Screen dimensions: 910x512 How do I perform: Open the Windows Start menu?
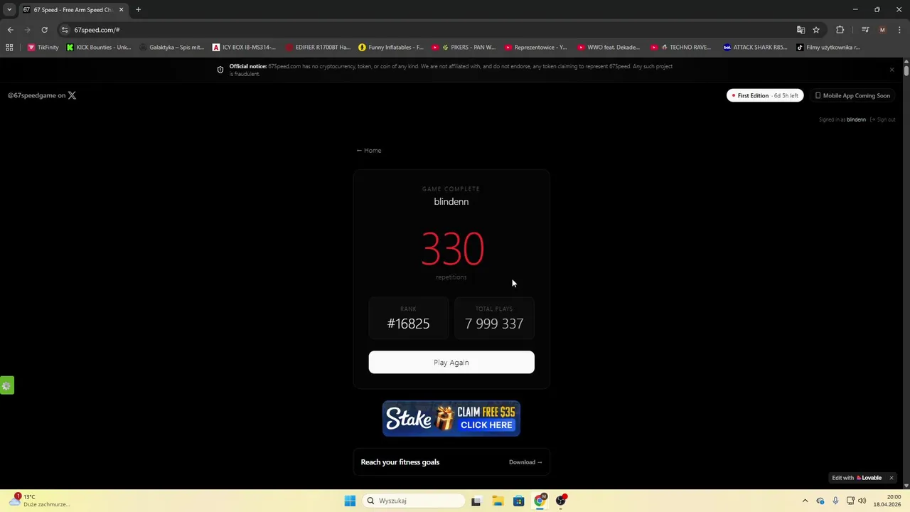(x=350, y=501)
